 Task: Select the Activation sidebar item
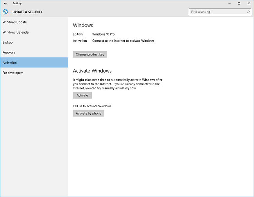(9, 63)
